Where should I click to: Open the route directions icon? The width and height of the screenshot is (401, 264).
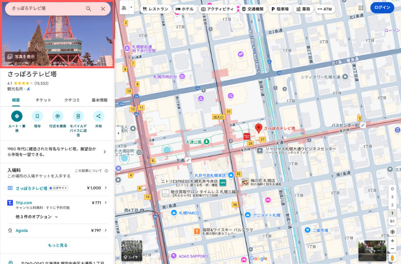click(x=17, y=116)
